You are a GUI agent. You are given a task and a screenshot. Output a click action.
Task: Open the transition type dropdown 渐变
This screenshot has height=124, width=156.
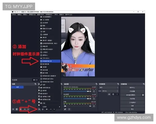tap(108, 88)
